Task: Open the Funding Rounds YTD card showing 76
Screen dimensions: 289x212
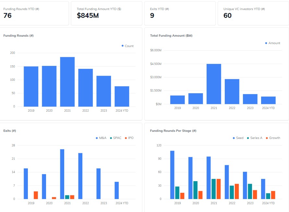Action: point(34,13)
